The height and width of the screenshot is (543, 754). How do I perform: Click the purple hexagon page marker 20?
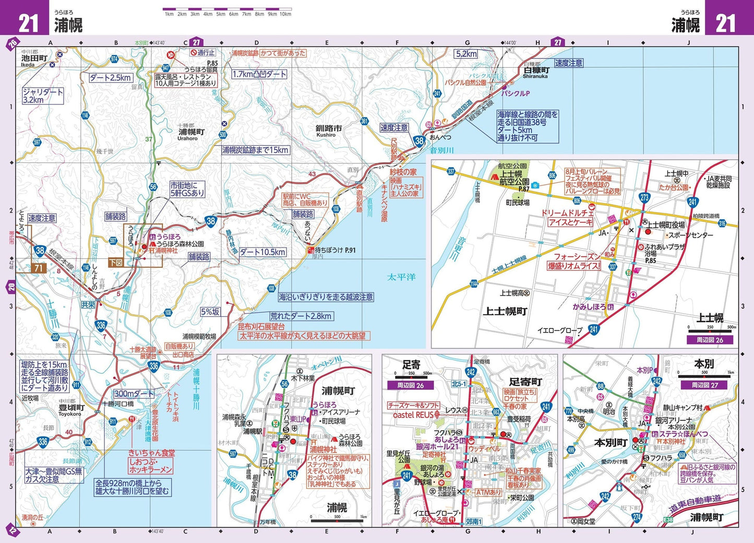11,287
